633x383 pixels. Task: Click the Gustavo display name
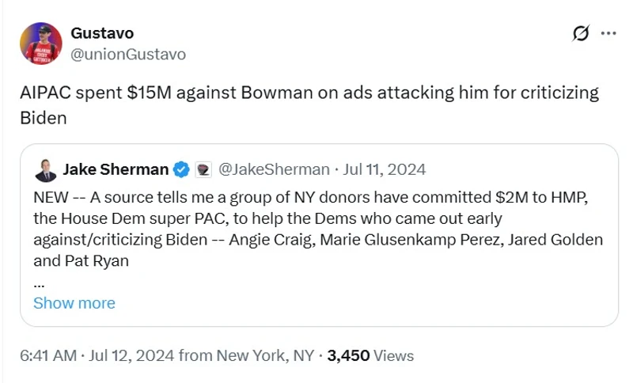tap(102, 33)
